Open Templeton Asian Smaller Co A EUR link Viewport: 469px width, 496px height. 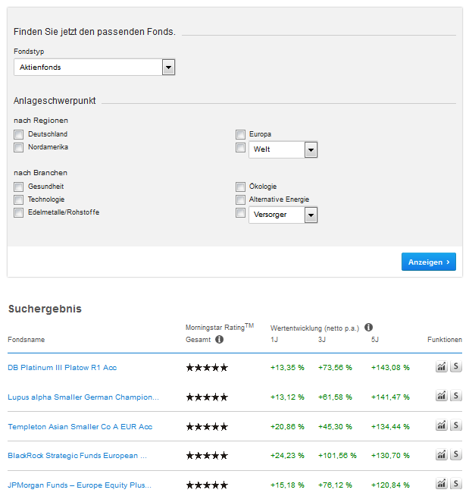coord(80,426)
